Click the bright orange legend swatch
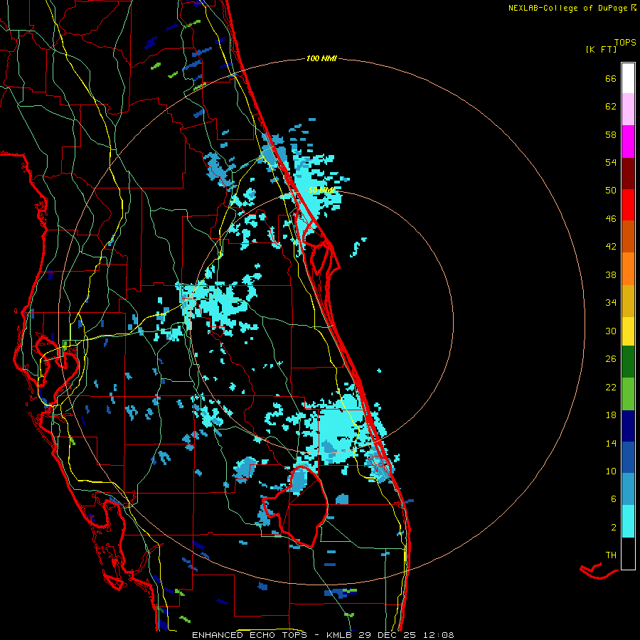The height and width of the screenshot is (640, 640). [628, 269]
